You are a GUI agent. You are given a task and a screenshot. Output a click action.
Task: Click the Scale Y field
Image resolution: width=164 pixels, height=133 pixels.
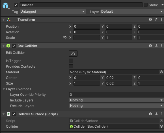[x=119, y=38]
